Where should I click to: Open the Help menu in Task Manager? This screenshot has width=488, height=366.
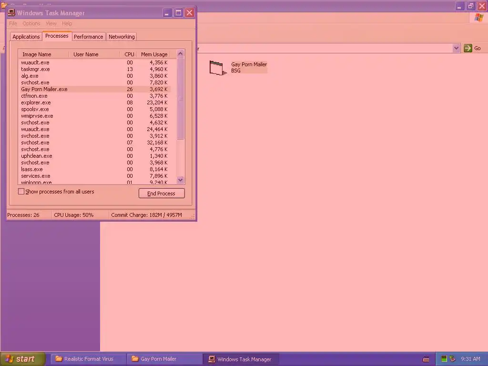click(x=67, y=23)
